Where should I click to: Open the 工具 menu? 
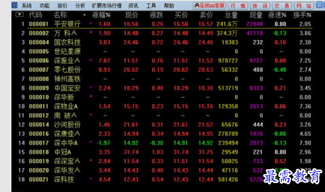(151, 6)
